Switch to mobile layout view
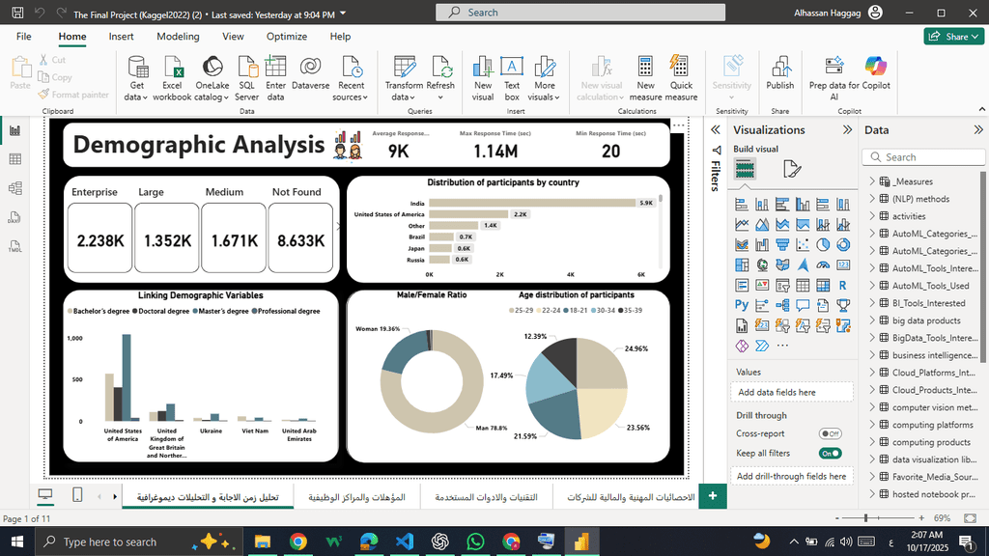The image size is (989, 556). 77,495
